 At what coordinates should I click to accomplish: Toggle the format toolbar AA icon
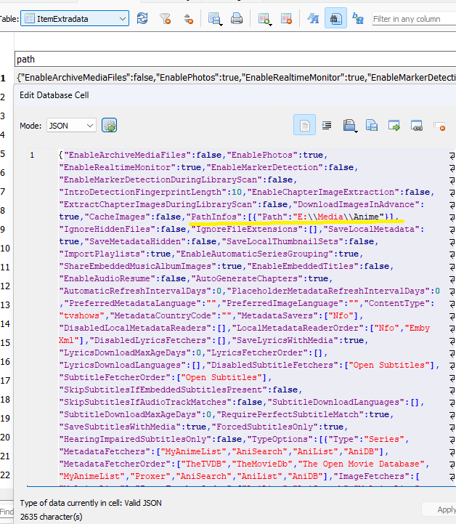(313, 18)
